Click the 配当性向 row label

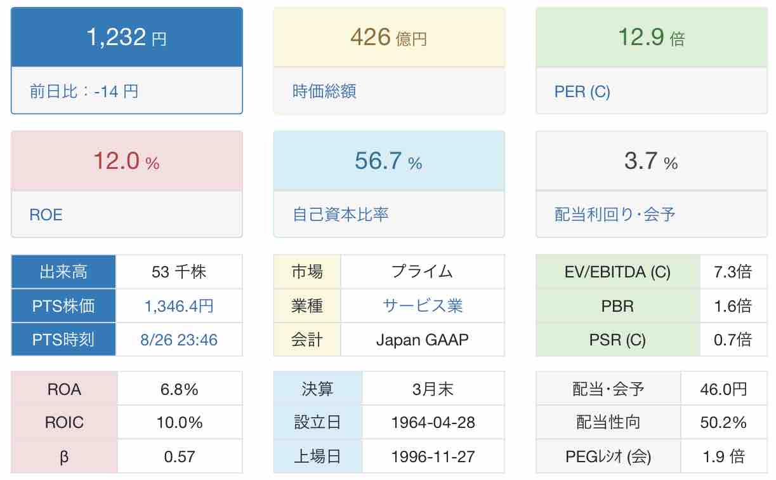pos(608,422)
